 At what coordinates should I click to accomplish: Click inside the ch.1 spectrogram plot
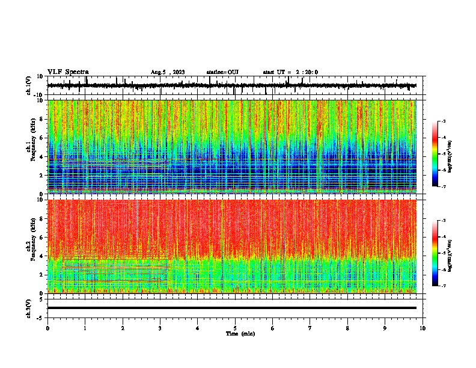click(232, 147)
